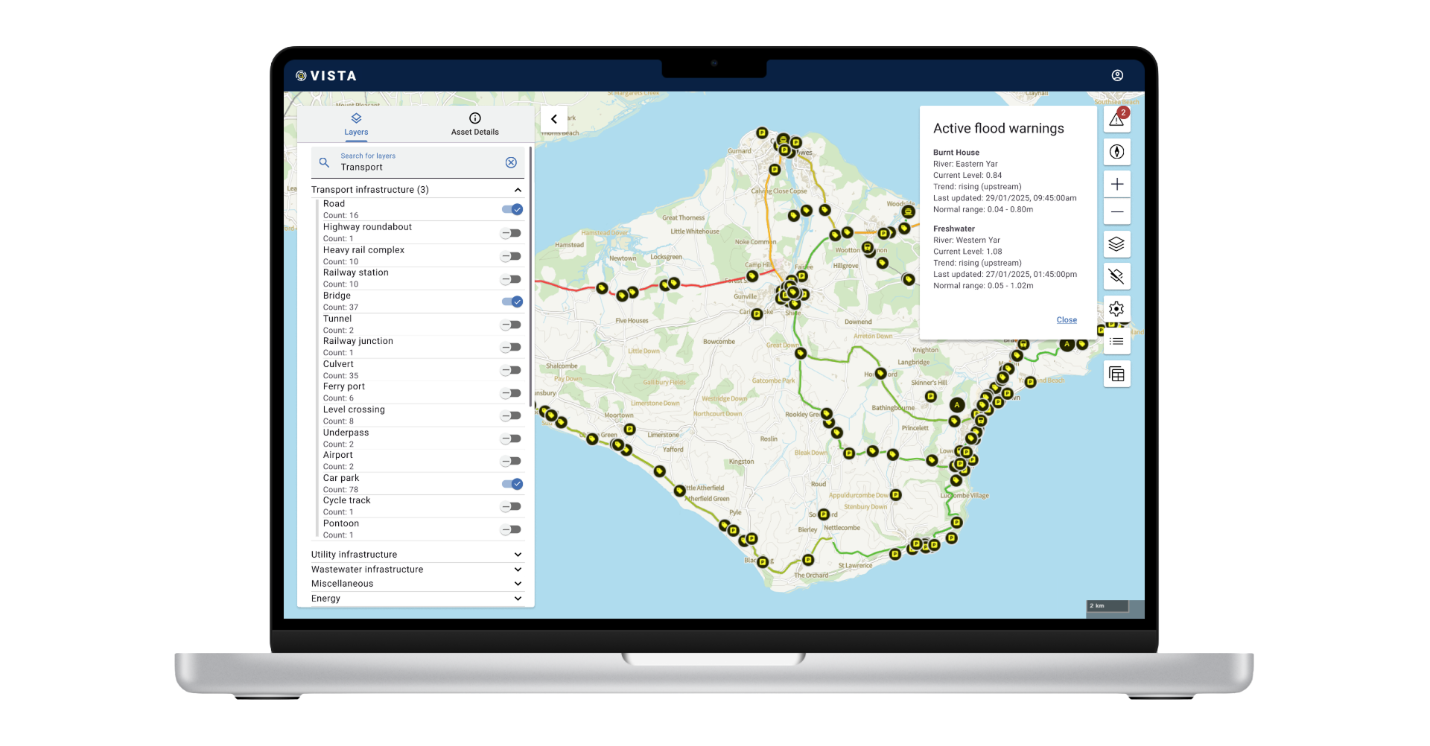Zoom out on the map

click(1116, 212)
